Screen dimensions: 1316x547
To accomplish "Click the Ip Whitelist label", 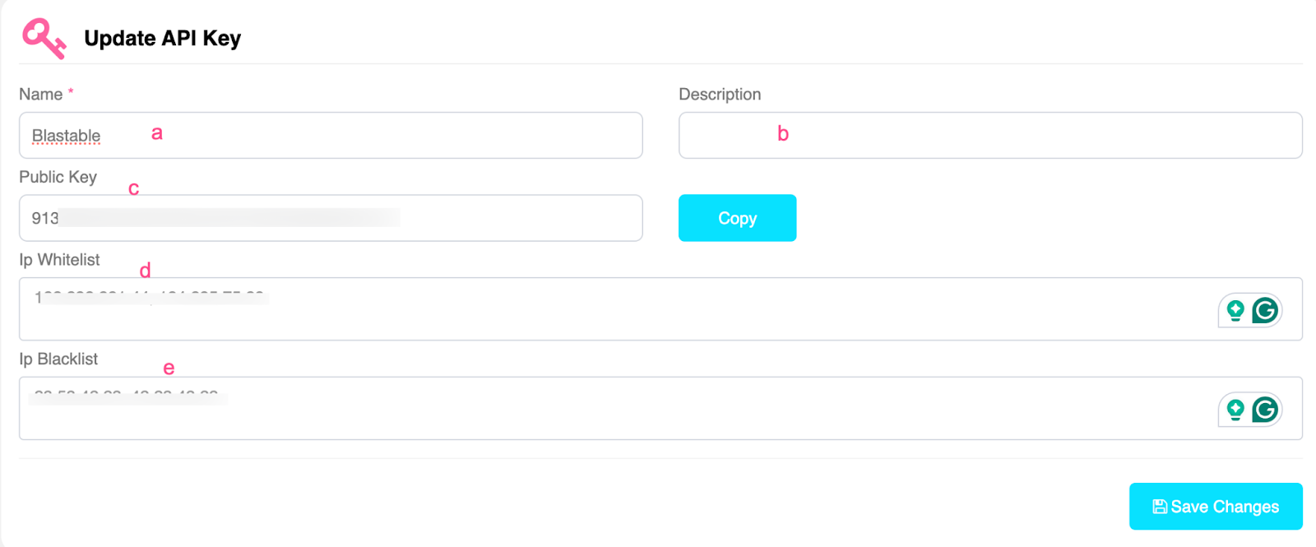I will pos(59,260).
